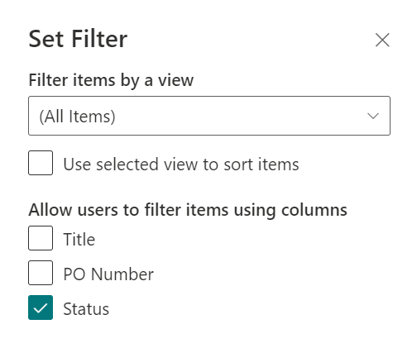Click the "Status" checkbox label text
417x348 pixels.
86,308
